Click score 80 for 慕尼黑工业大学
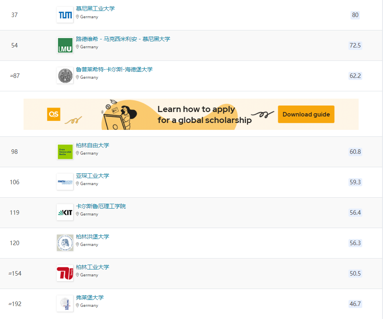Image resolution: width=383 pixels, height=319 pixels. click(355, 15)
